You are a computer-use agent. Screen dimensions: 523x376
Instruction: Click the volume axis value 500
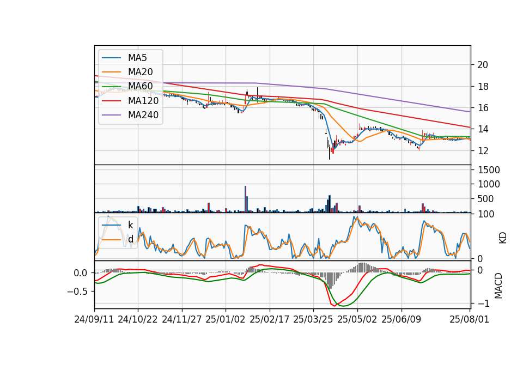click(485, 199)
